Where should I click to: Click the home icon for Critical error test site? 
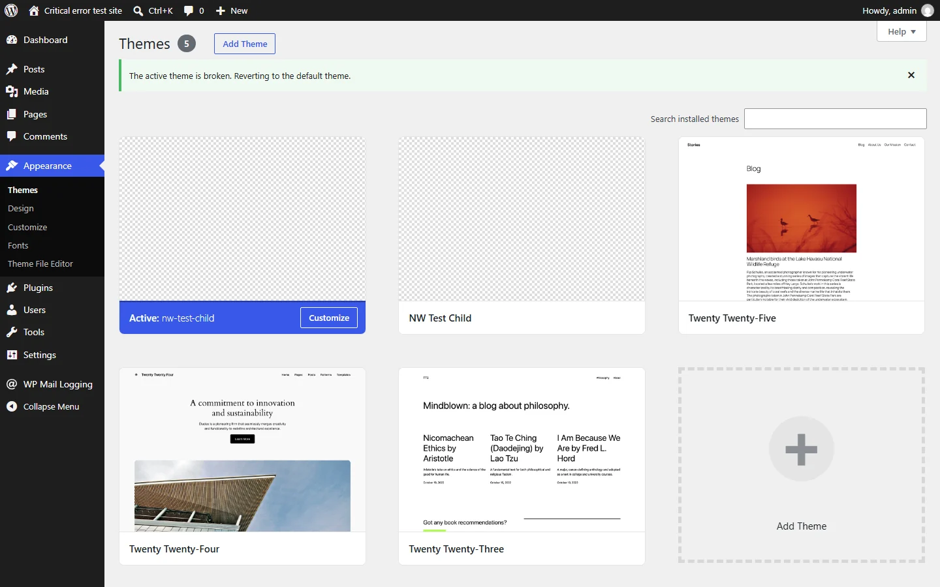(x=34, y=10)
